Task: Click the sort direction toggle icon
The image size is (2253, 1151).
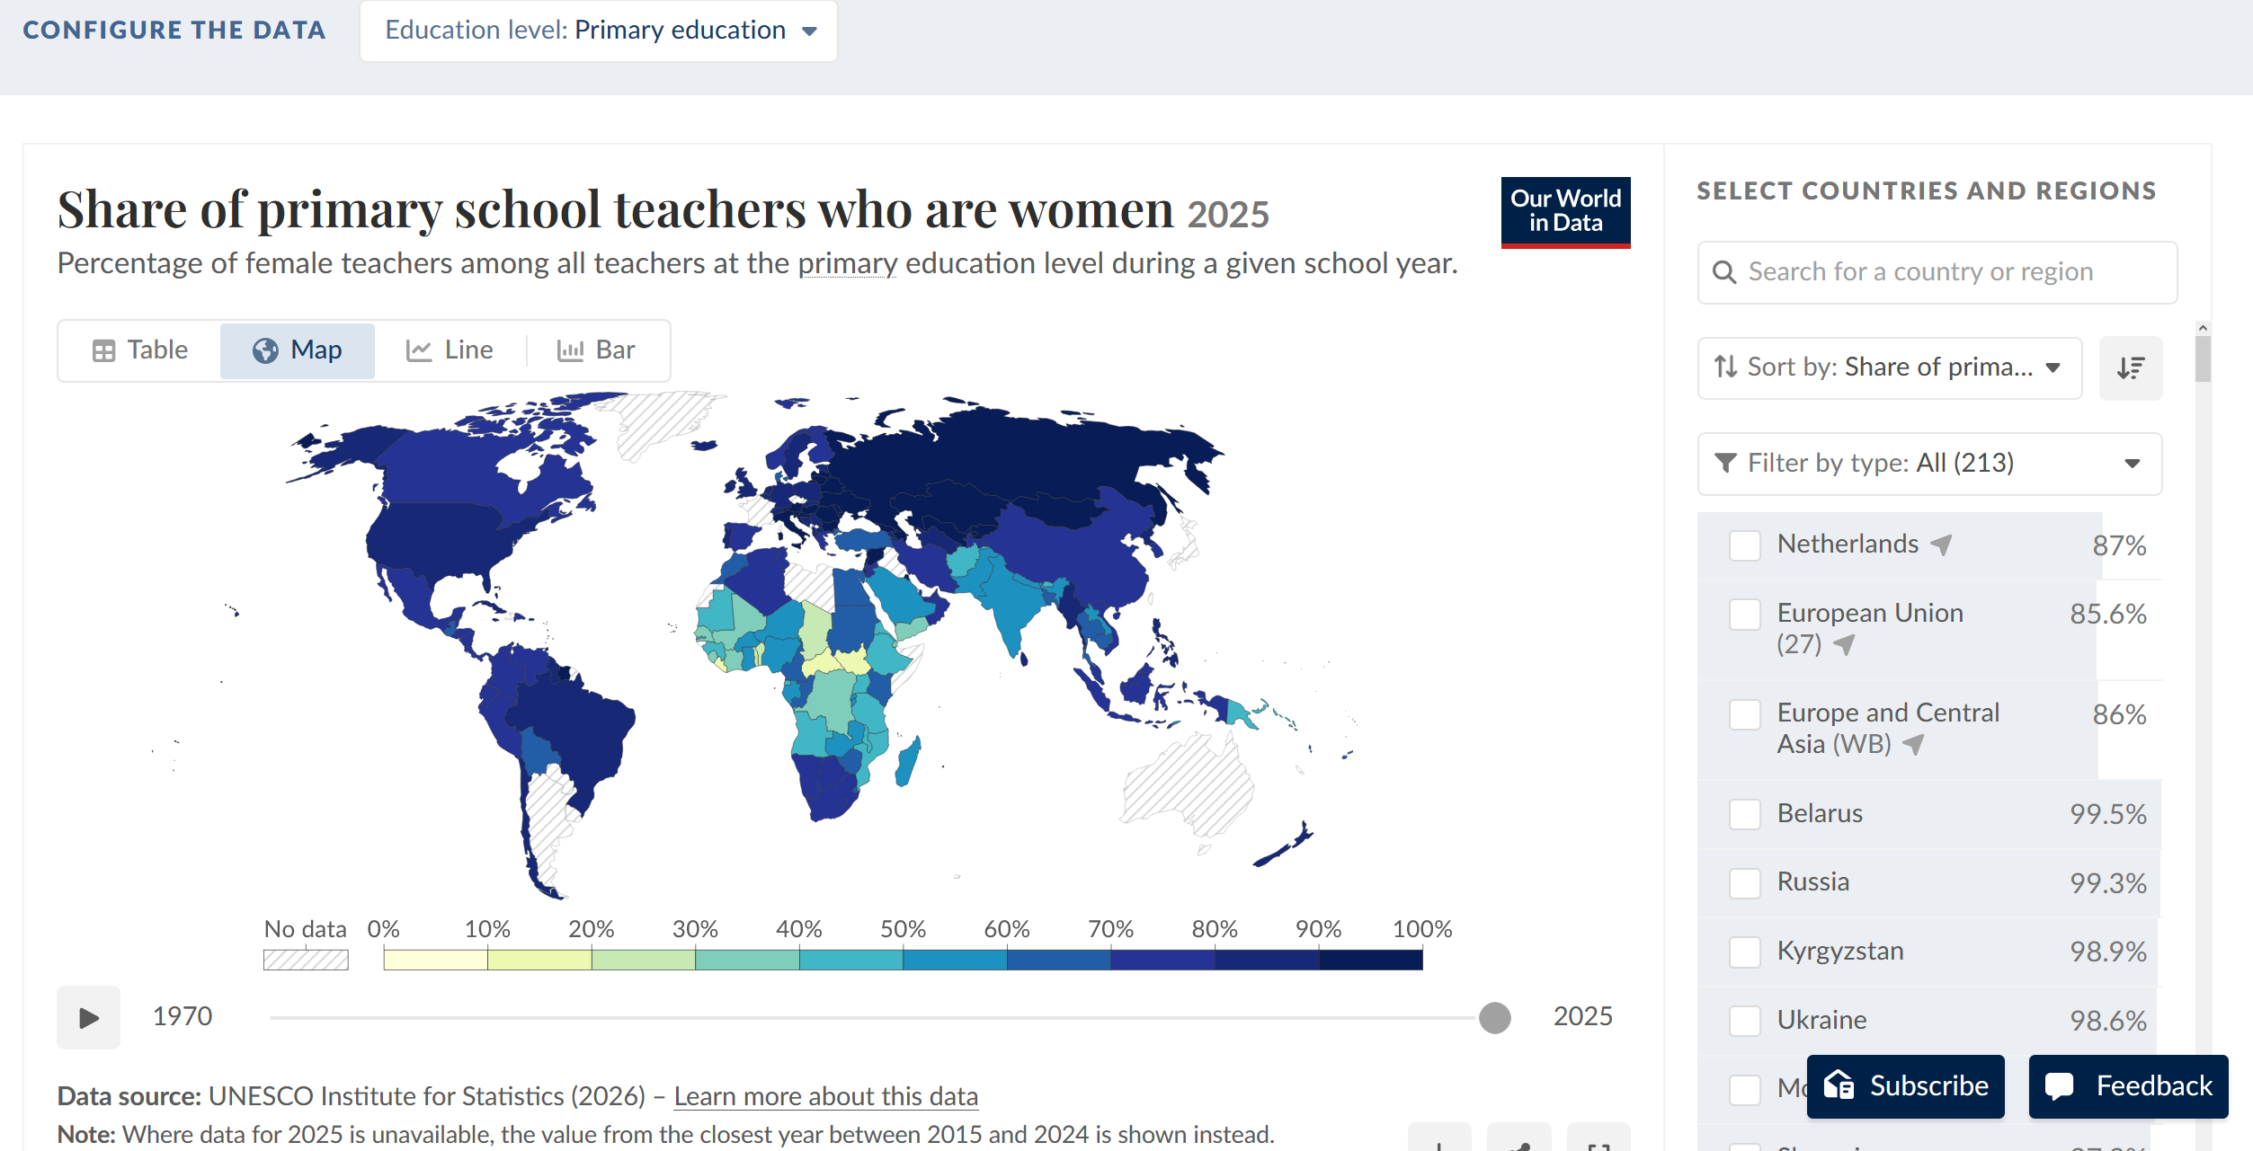Action: (x=2131, y=367)
